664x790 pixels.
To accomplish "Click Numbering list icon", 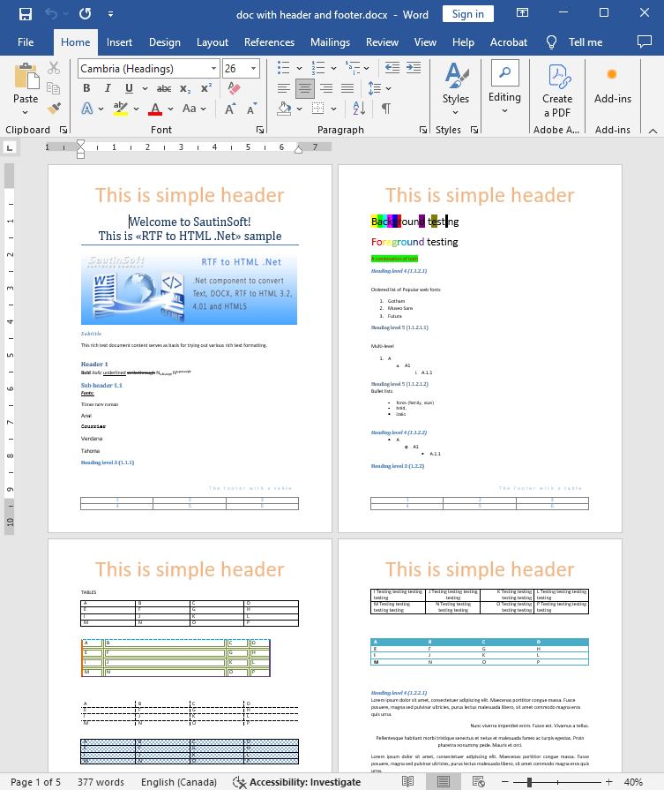I will 318,67.
